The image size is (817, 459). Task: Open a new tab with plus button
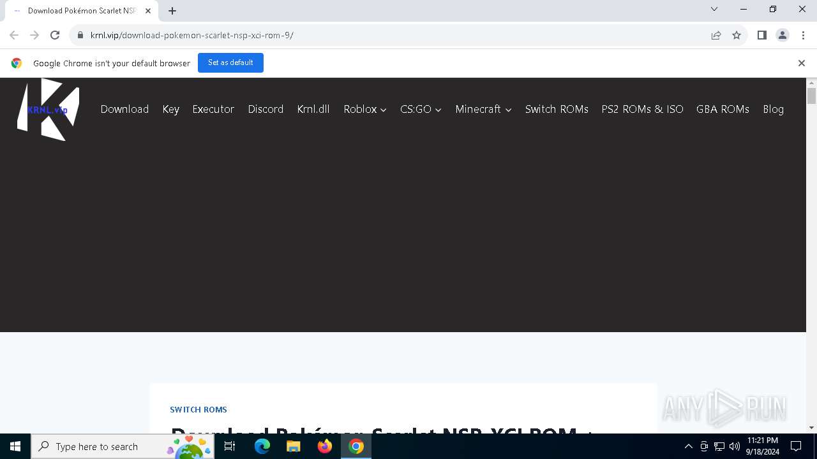[172, 10]
